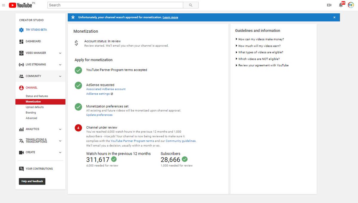The height and width of the screenshot is (203, 358).
Task: Click the Update preferences link
Action: click(x=99, y=115)
